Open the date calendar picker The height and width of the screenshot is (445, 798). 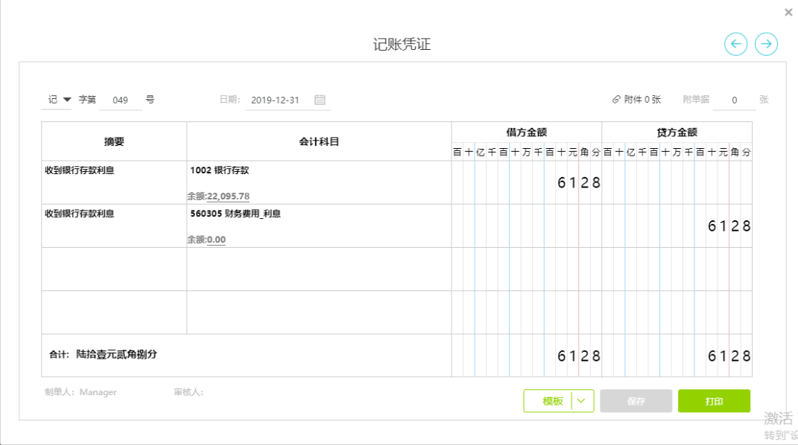click(x=320, y=100)
